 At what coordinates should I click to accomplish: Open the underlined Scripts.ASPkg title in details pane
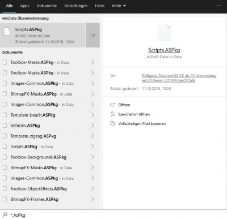click(164, 50)
